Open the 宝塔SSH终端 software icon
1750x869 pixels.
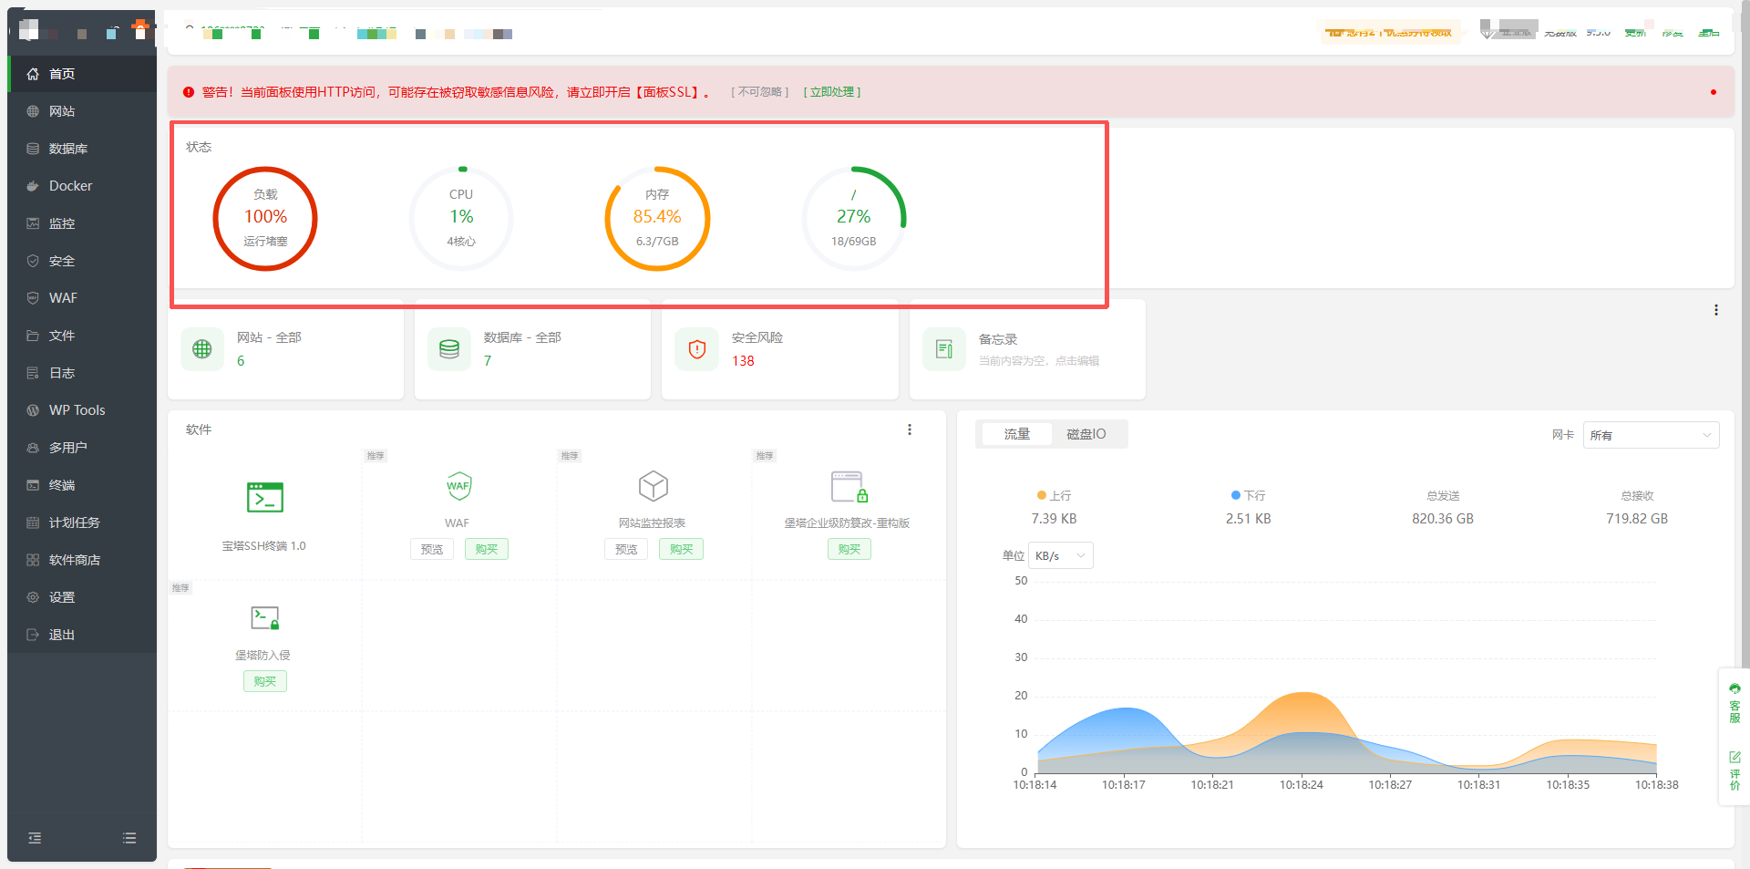[x=265, y=498]
